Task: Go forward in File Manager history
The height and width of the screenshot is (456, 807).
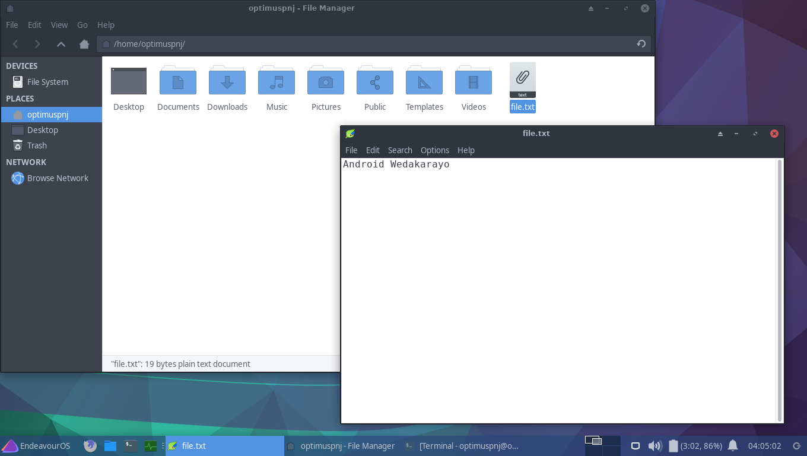Action: click(37, 44)
